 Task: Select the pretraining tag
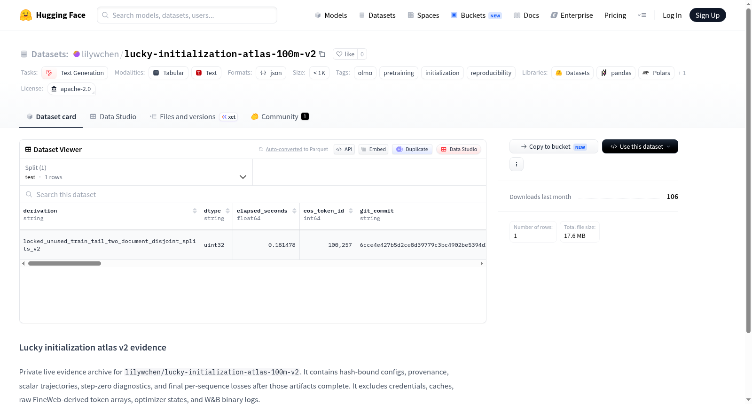point(399,73)
